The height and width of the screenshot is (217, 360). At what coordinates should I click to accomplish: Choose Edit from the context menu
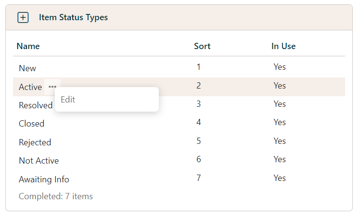click(x=68, y=100)
